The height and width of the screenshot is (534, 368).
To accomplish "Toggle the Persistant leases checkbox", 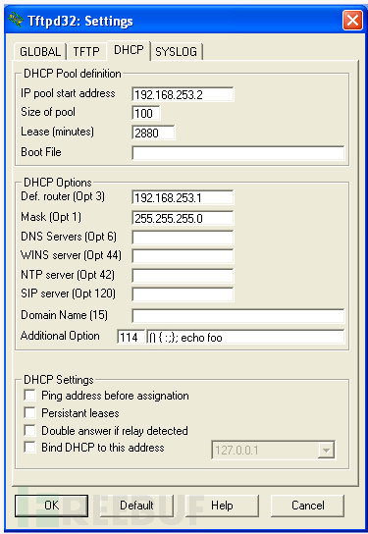I will click(30, 412).
